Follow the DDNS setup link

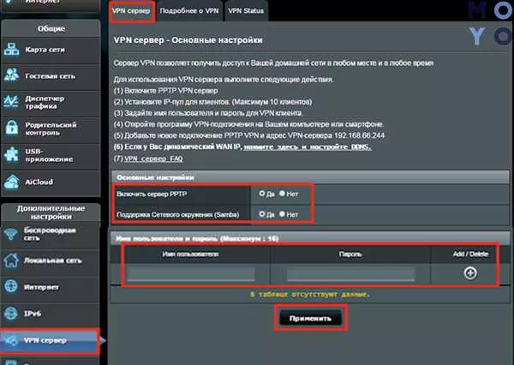pos(308,147)
